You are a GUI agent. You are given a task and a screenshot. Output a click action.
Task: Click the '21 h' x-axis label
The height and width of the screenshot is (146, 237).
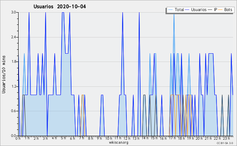(209, 139)
